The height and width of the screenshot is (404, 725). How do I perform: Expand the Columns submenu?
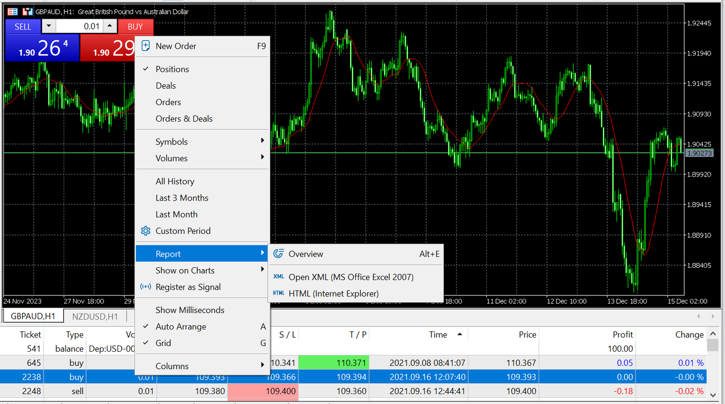(x=171, y=366)
